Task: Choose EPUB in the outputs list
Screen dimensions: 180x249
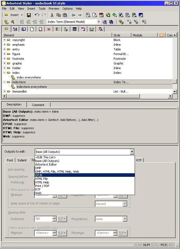Action: coord(85,175)
